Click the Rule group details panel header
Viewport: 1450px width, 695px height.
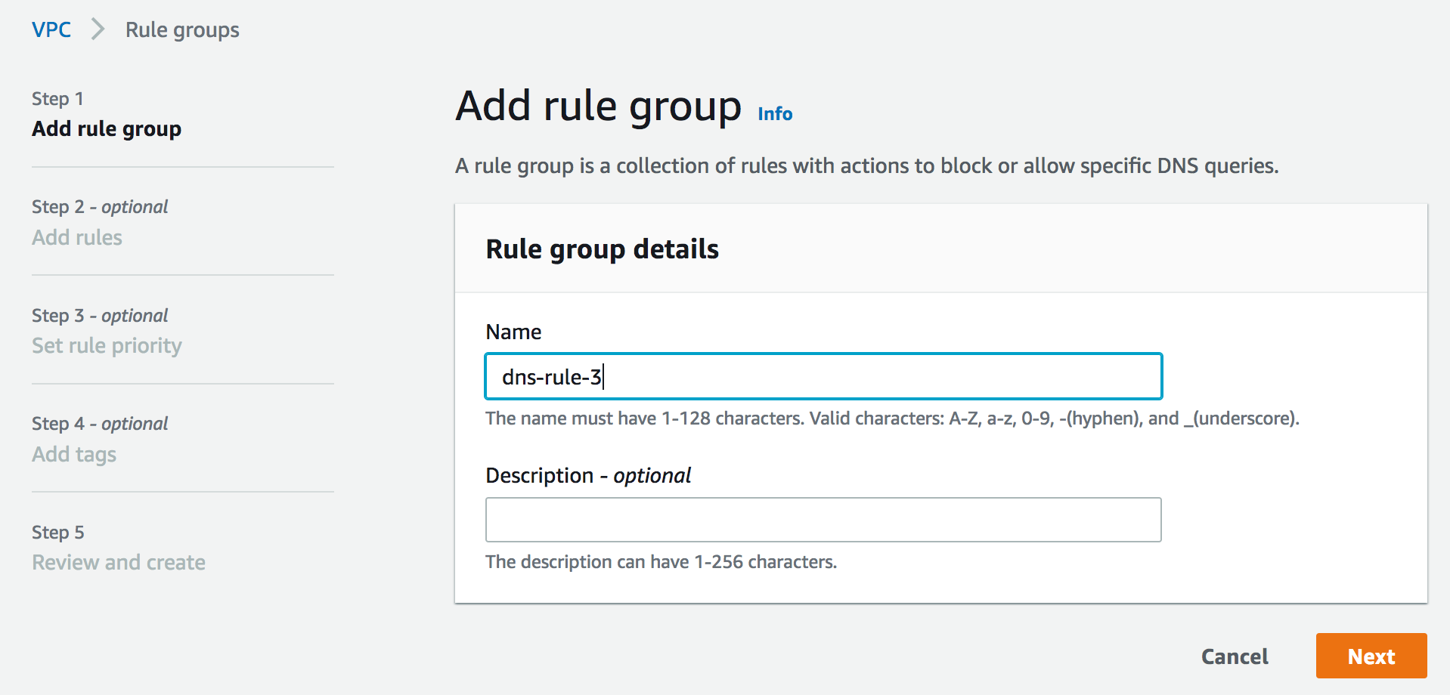[x=602, y=249]
